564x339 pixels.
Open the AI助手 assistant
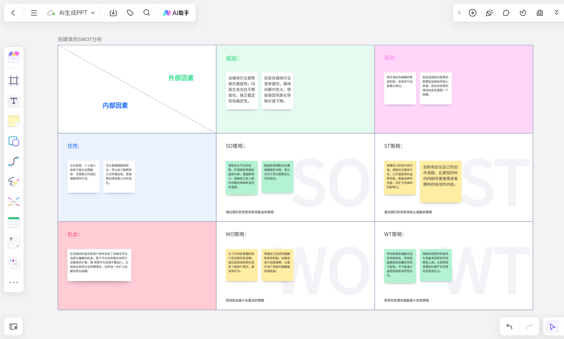(176, 13)
